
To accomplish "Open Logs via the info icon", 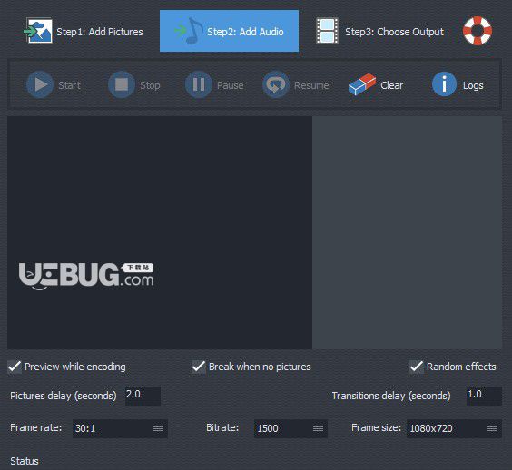I will (444, 84).
